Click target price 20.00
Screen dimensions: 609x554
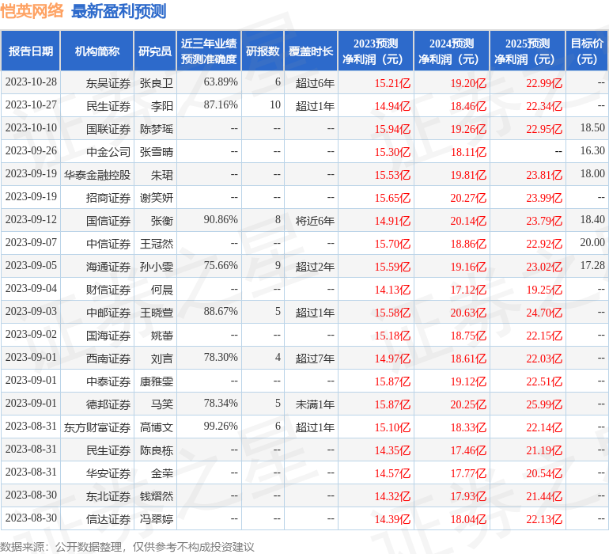click(592, 243)
